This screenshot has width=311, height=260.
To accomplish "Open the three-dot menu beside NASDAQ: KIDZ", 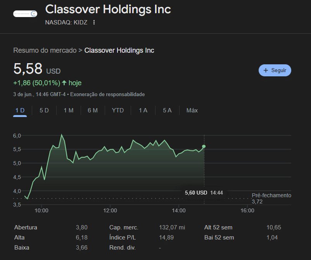I will (94, 22).
